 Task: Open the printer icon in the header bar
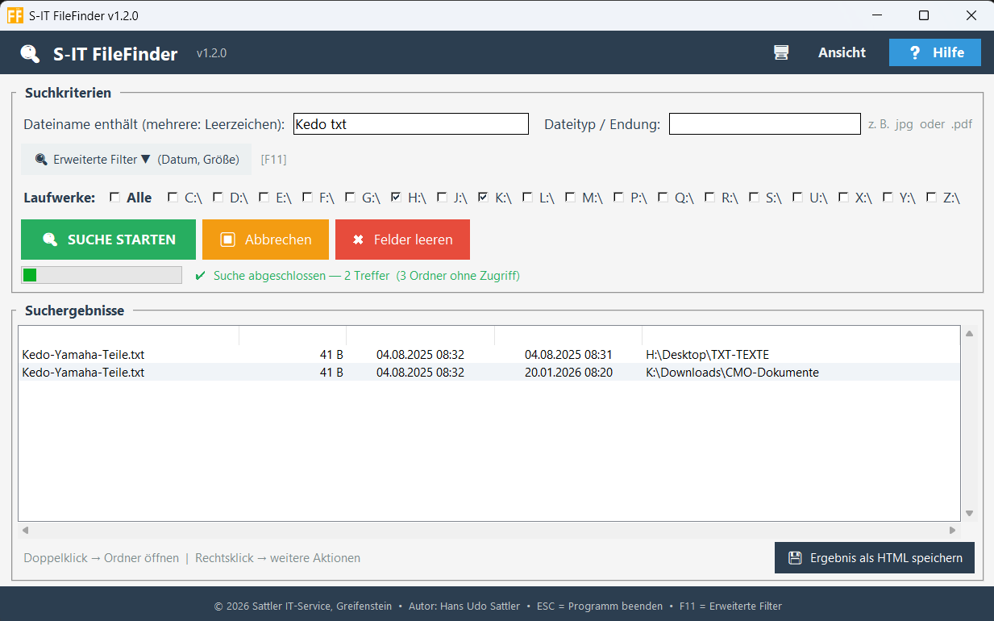click(x=780, y=52)
